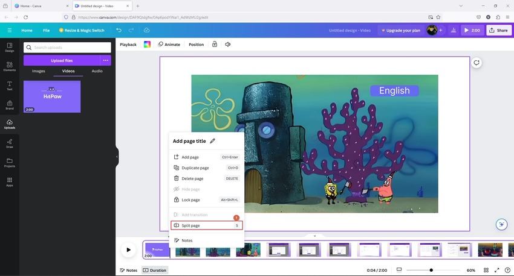Open the user profile avatar menu
This screenshot has width=514, height=276.
[x=432, y=30]
